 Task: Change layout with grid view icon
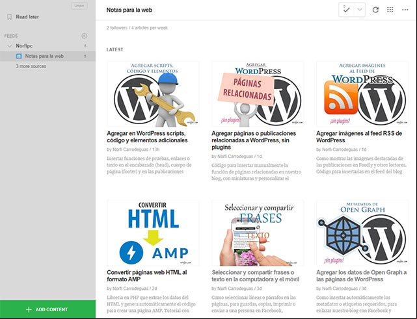[x=390, y=10]
